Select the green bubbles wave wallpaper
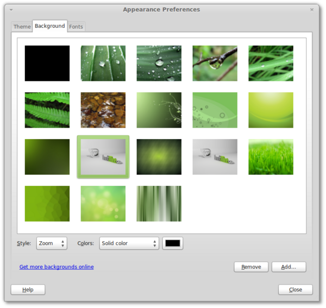 click(215, 110)
